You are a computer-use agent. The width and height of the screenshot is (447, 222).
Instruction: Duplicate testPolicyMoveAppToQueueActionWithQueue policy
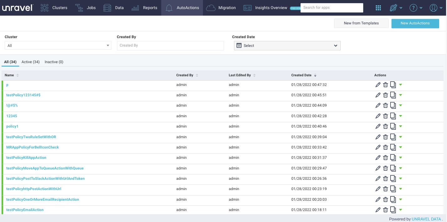click(x=393, y=168)
